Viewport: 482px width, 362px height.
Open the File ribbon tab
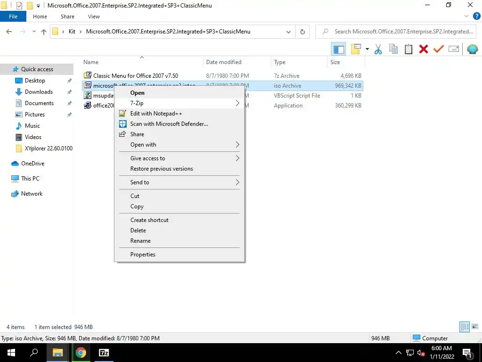point(13,16)
